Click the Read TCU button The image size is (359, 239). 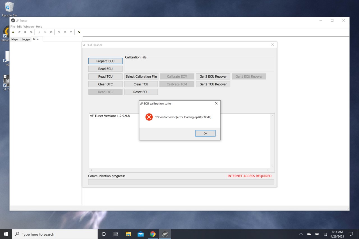tap(105, 76)
